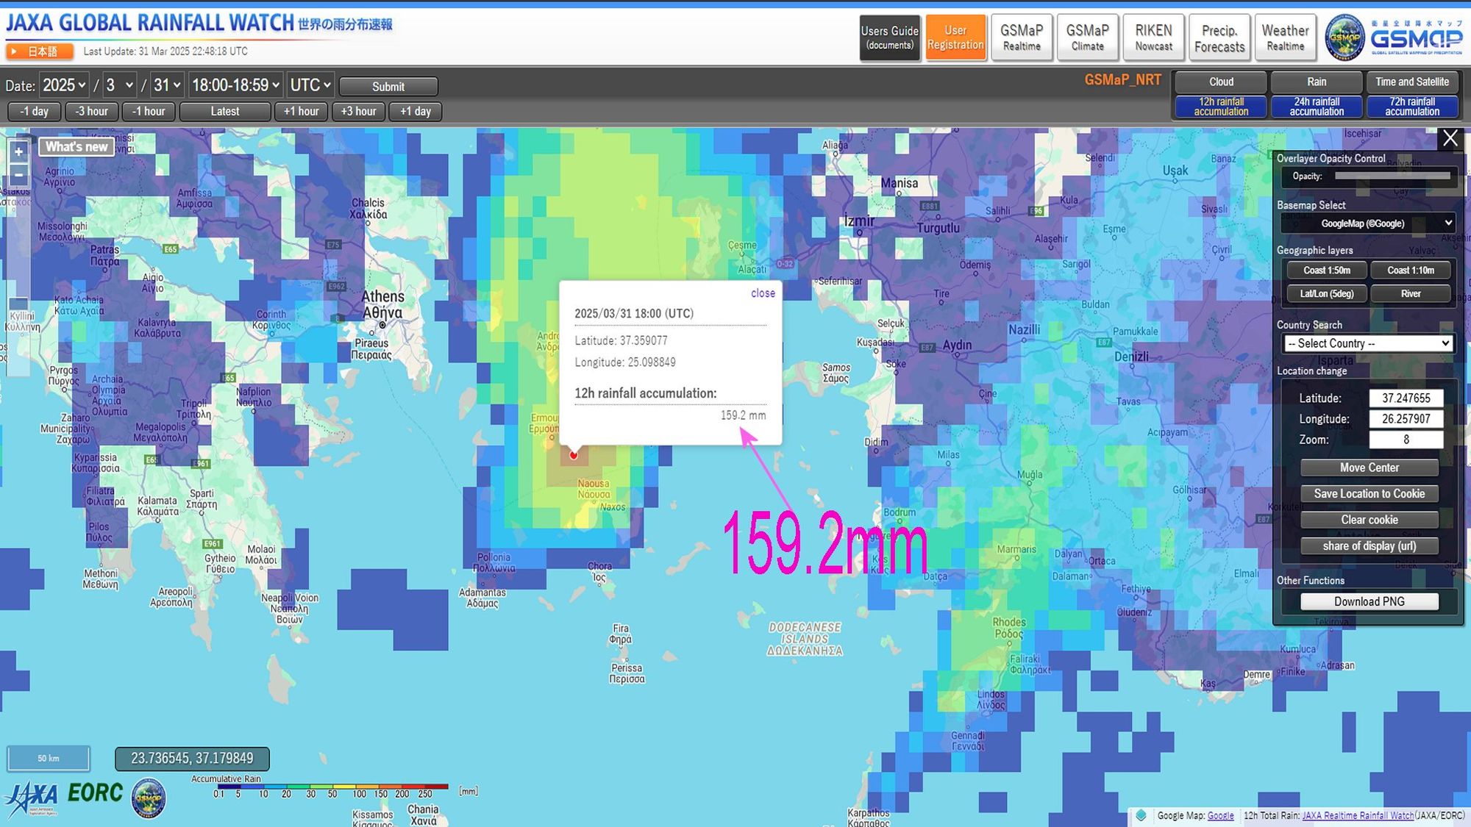The image size is (1471, 827).
Task: Open User Registration page
Action: point(955,37)
